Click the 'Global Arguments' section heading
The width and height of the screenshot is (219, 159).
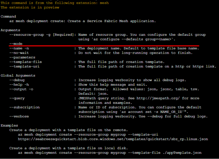18,75
